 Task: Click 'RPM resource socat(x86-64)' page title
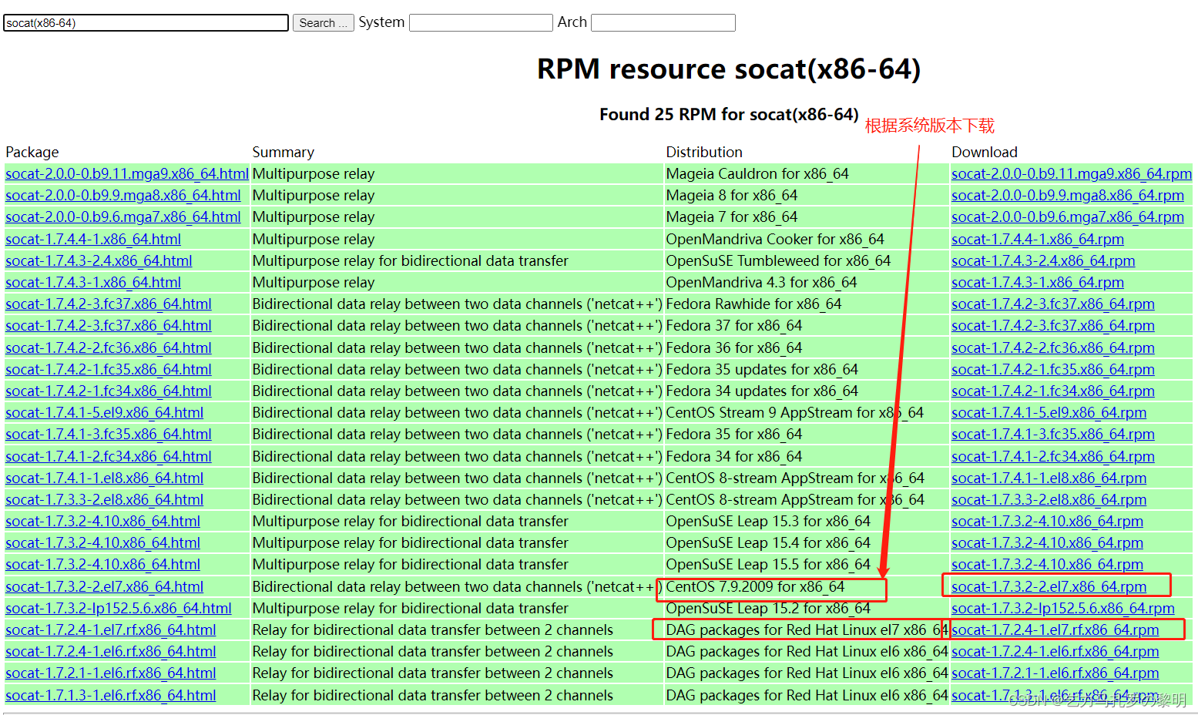(x=729, y=69)
